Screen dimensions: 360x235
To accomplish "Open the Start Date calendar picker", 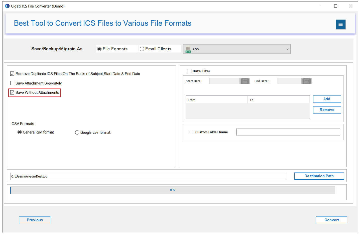I will click(245, 81).
